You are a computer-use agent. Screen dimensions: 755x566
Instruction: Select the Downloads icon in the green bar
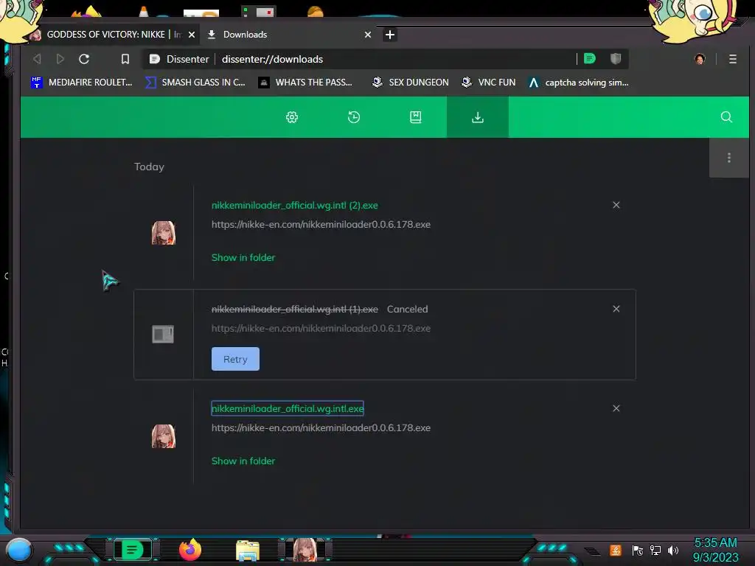pyautogui.click(x=478, y=117)
